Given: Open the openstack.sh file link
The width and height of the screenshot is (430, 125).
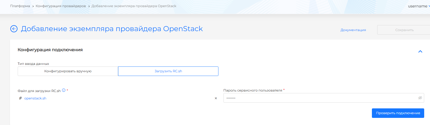Looking at the screenshot, I should pyautogui.click(x=35, y=98).
